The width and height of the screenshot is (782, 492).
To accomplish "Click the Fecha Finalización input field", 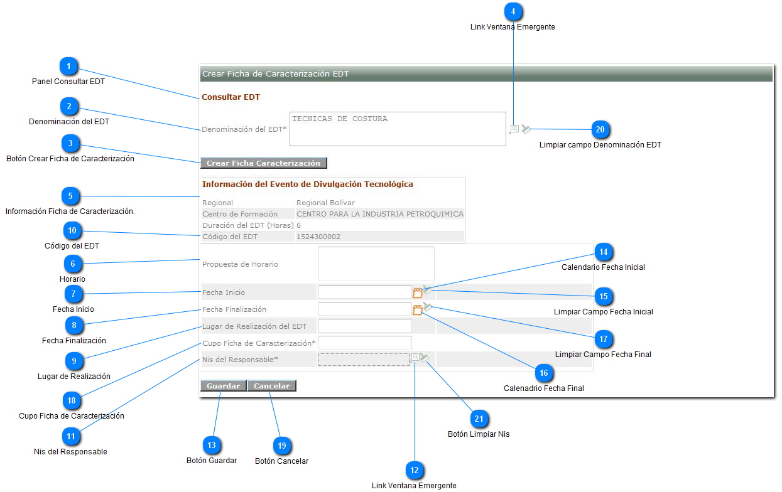I will click(x=365, y=309).
